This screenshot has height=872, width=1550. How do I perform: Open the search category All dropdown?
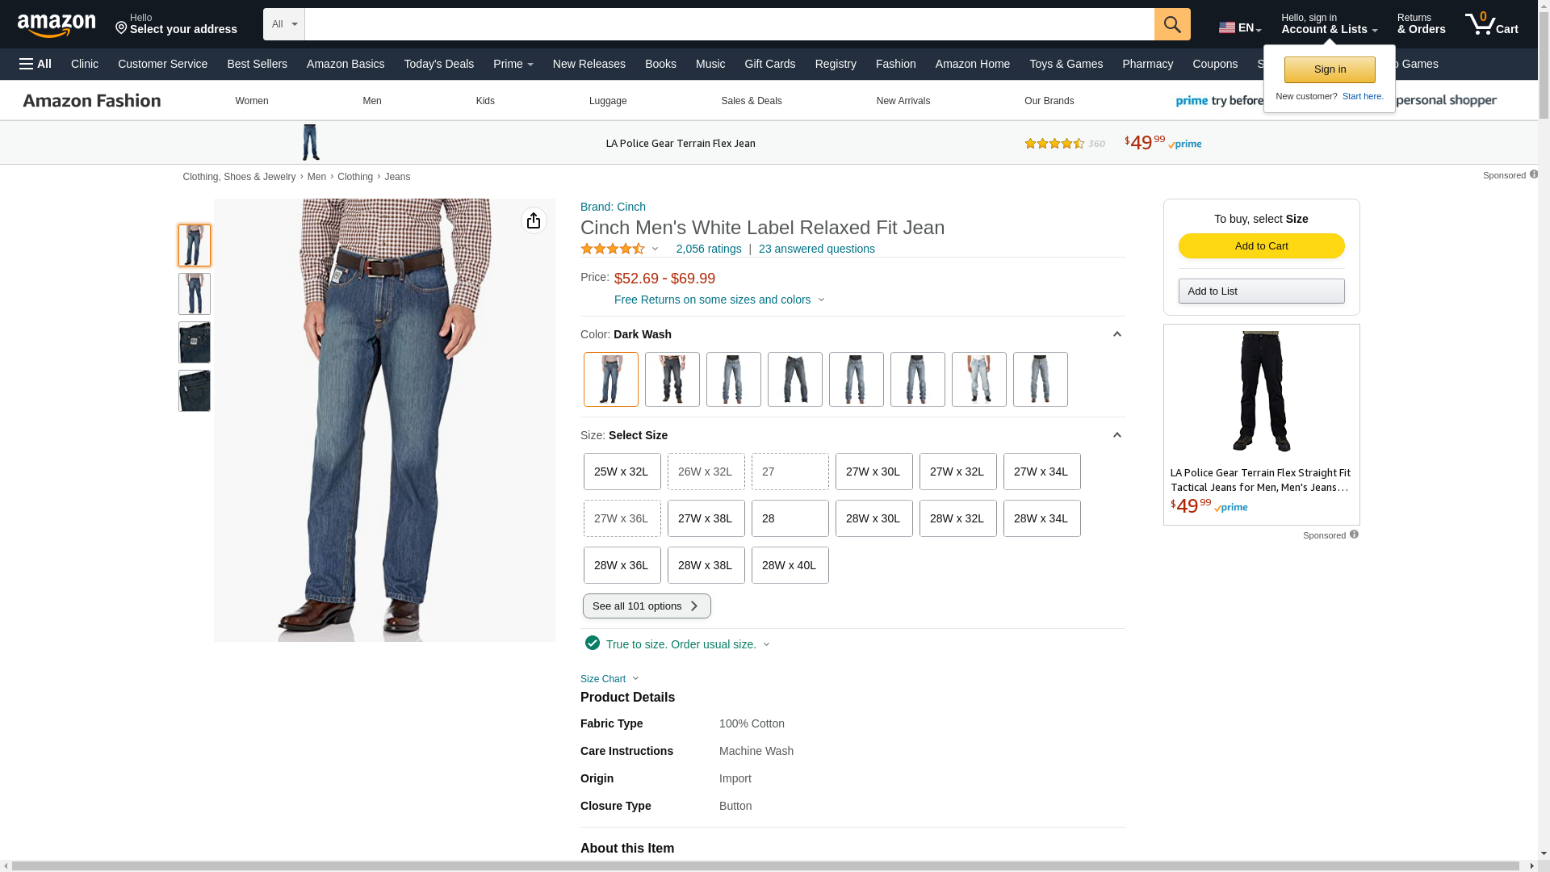[283, 24]
